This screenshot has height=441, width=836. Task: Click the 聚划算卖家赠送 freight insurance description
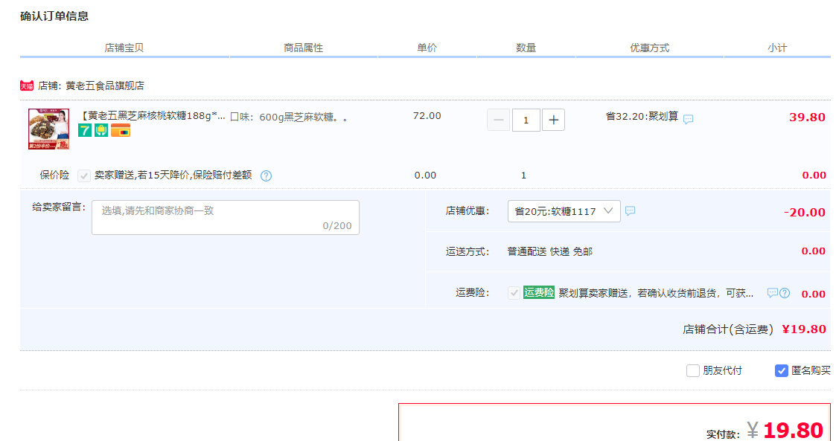click(656, 293)
